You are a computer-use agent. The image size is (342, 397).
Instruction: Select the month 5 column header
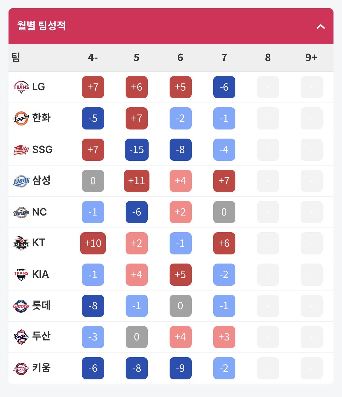(x=137, y=58)
